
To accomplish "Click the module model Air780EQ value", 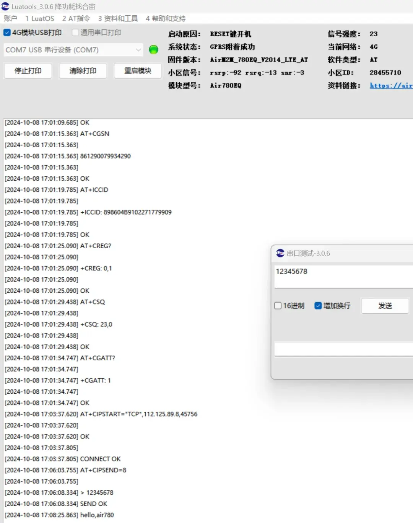I will (226, 85).
